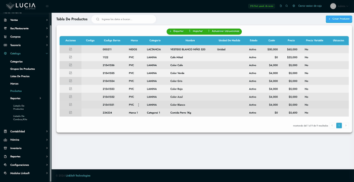The width and height of the screenshot is (354, 182).
Task: Click the hamburger menu icon beside the logo
Action: click(x=47, y=6)
